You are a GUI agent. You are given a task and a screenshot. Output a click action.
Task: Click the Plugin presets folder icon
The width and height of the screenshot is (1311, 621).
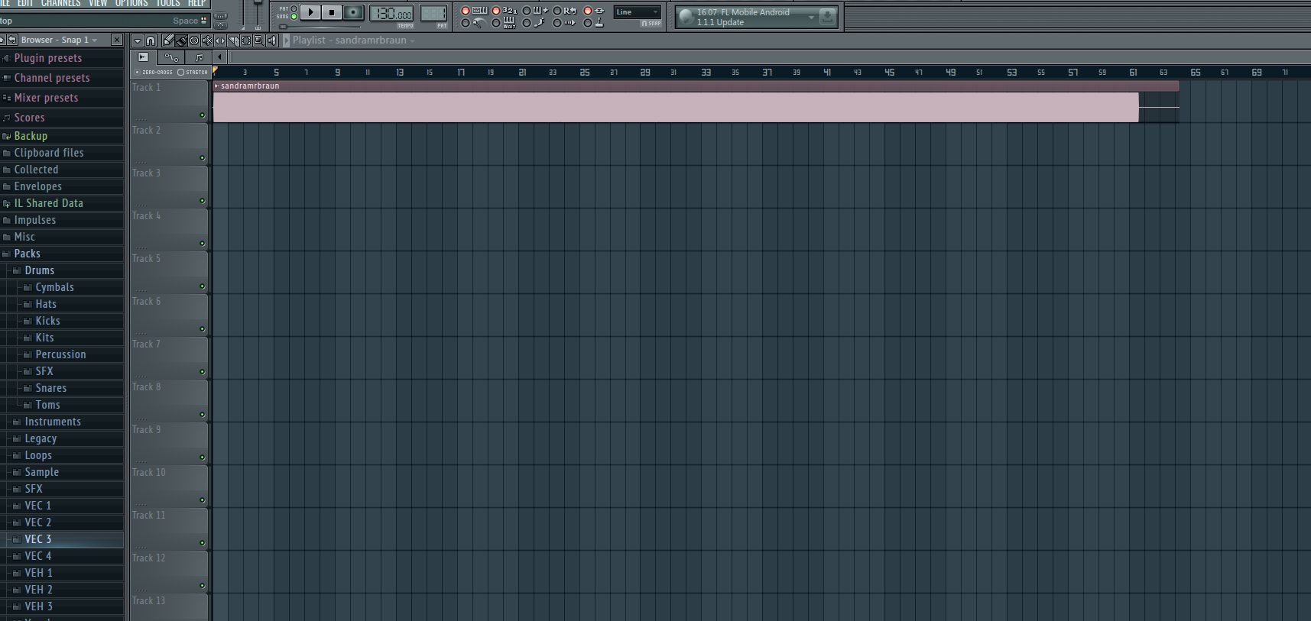7,58
